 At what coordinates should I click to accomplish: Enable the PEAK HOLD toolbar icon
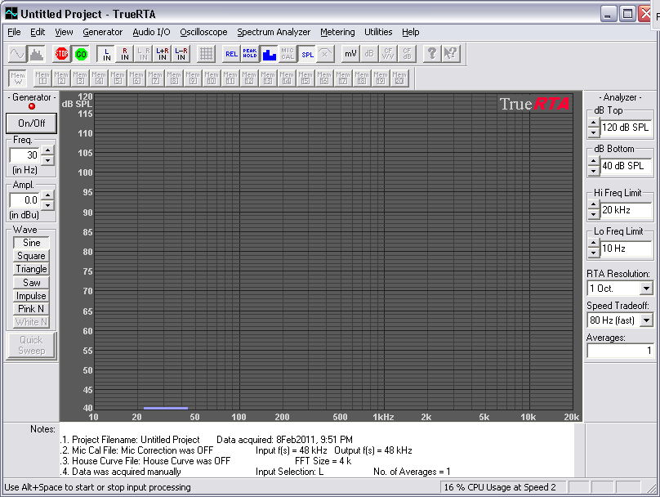[250, 54]
